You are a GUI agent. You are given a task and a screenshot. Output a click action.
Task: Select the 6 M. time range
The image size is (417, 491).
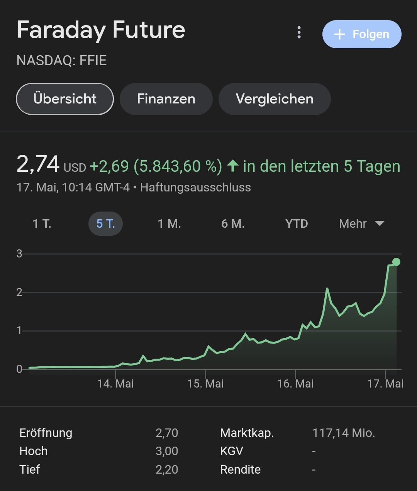point(233,224)
